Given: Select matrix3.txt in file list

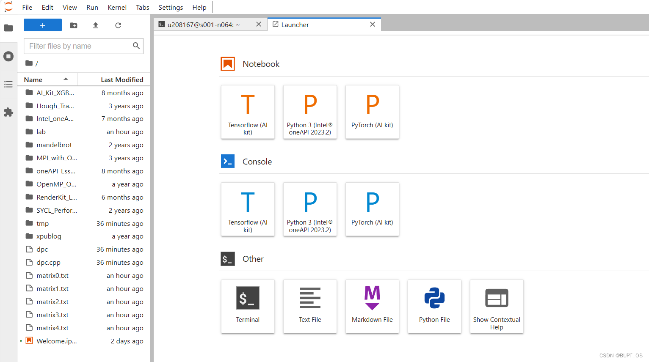Looking at the screenshot, I should [84, 315].
